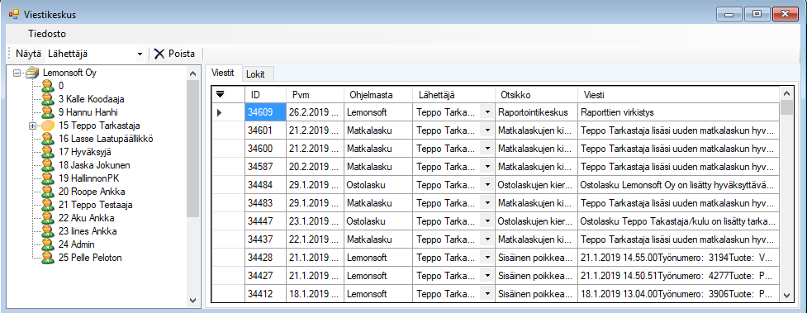Click user icon beside Lasse Laatupäällikkö
Image resolution: width=807 pixels, height=313 pixels.
coord(47,139)
